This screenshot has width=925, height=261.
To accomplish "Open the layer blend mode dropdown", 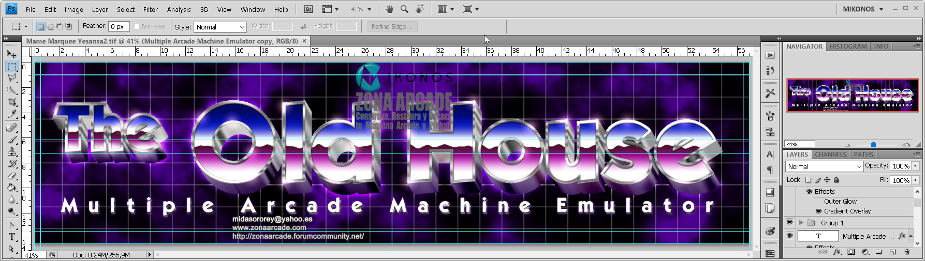I will pyautogui.click(x=824, y=166).
